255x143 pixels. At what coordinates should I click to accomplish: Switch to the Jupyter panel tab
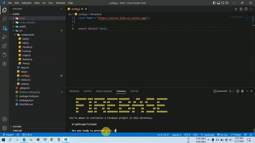coord(134,91)
